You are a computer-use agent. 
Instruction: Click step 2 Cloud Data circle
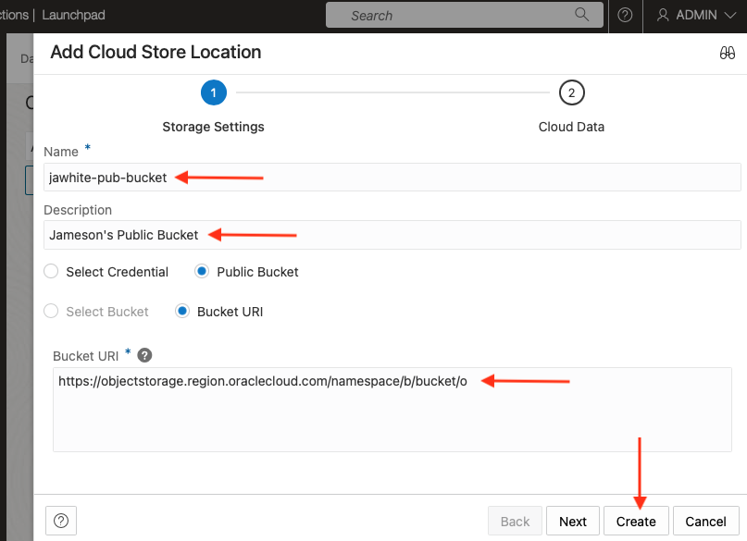coord(571,92)
